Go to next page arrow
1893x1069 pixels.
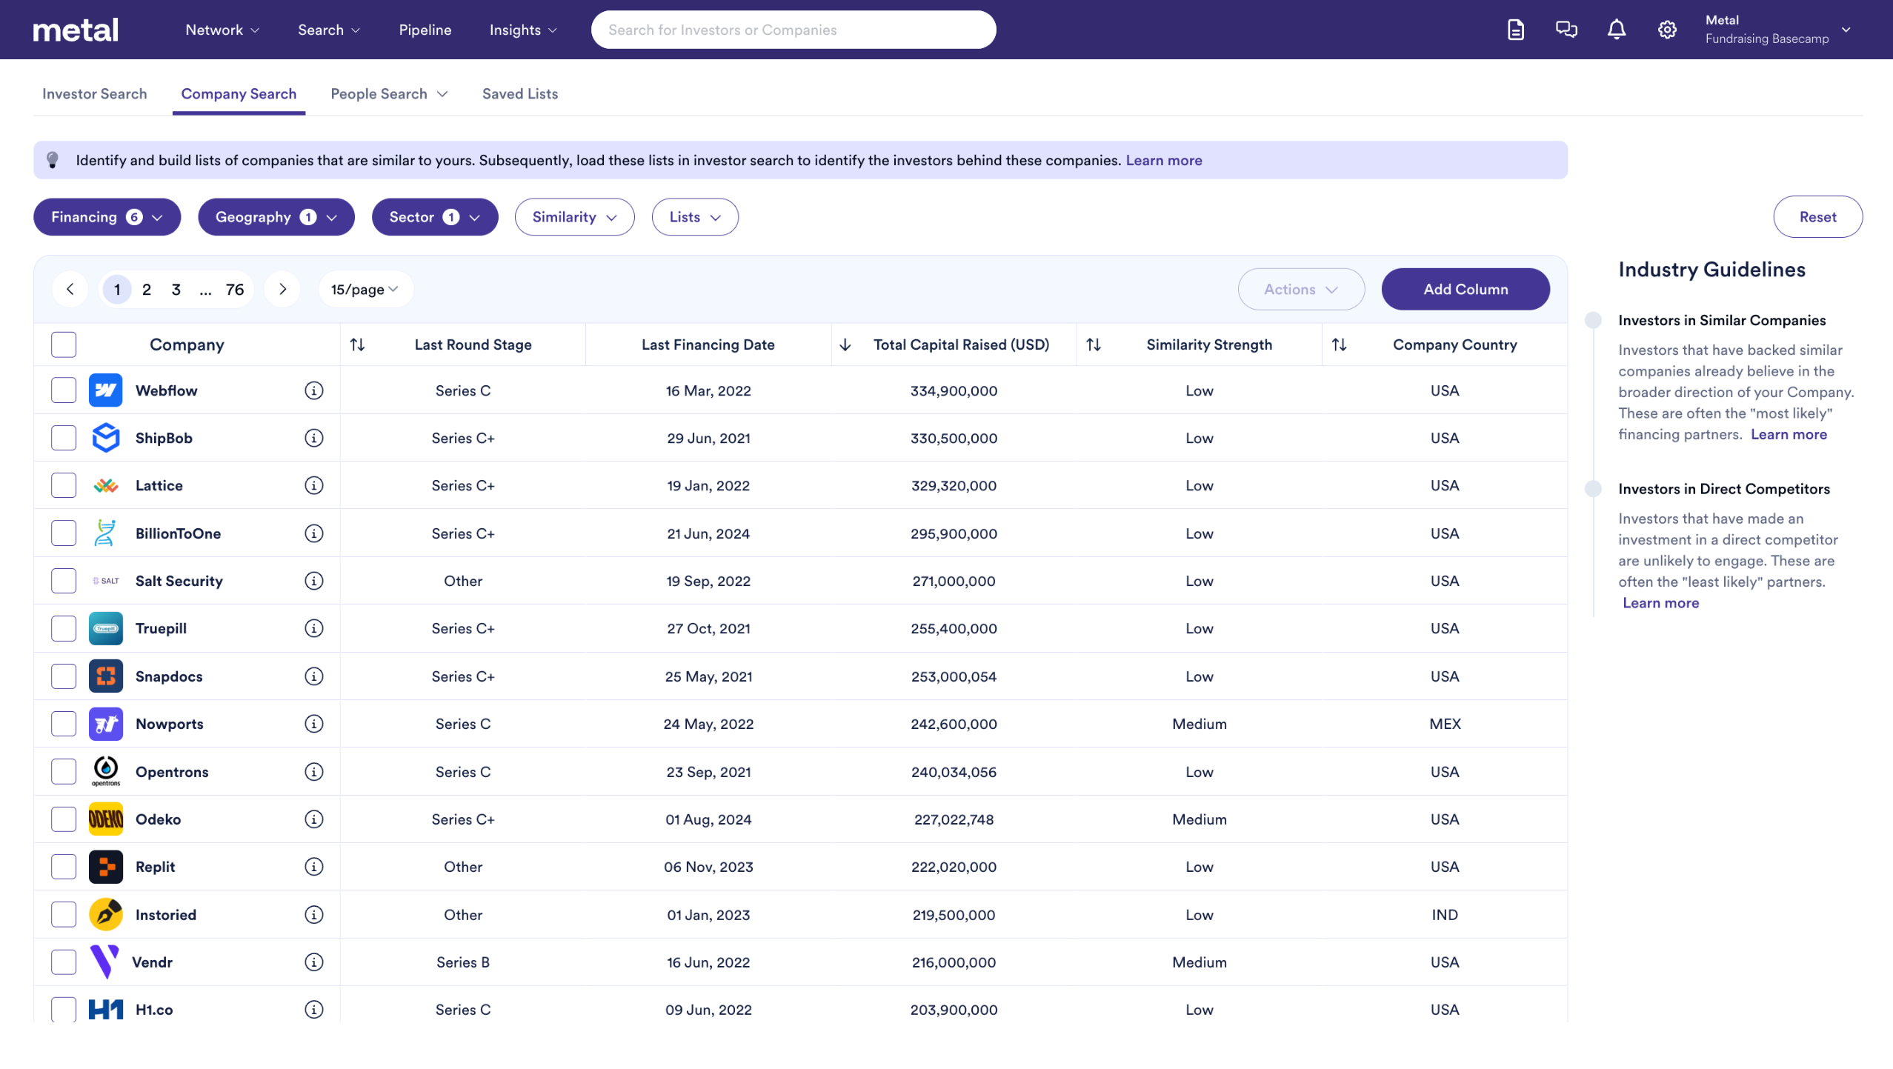282,289
